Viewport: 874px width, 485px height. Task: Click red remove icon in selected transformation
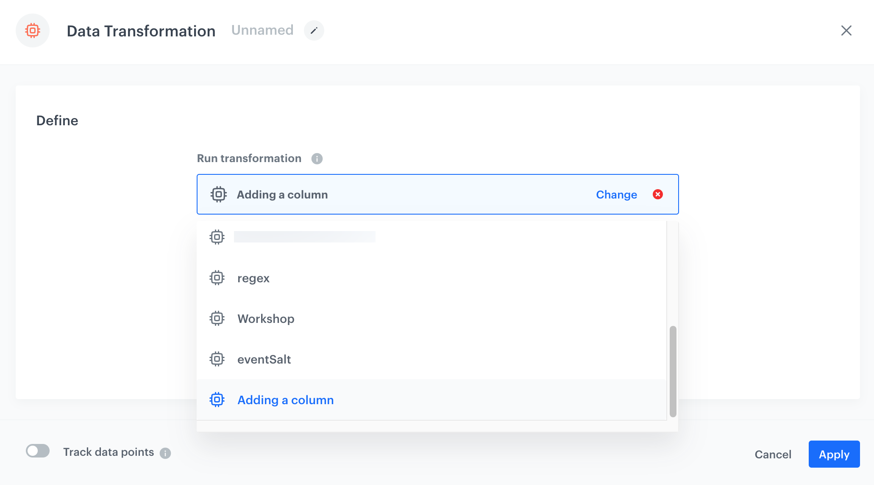click(x=658, y=194)
